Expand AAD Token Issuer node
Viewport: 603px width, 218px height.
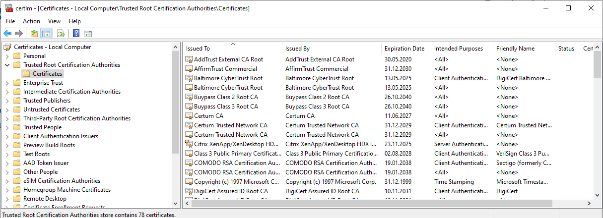7,163
